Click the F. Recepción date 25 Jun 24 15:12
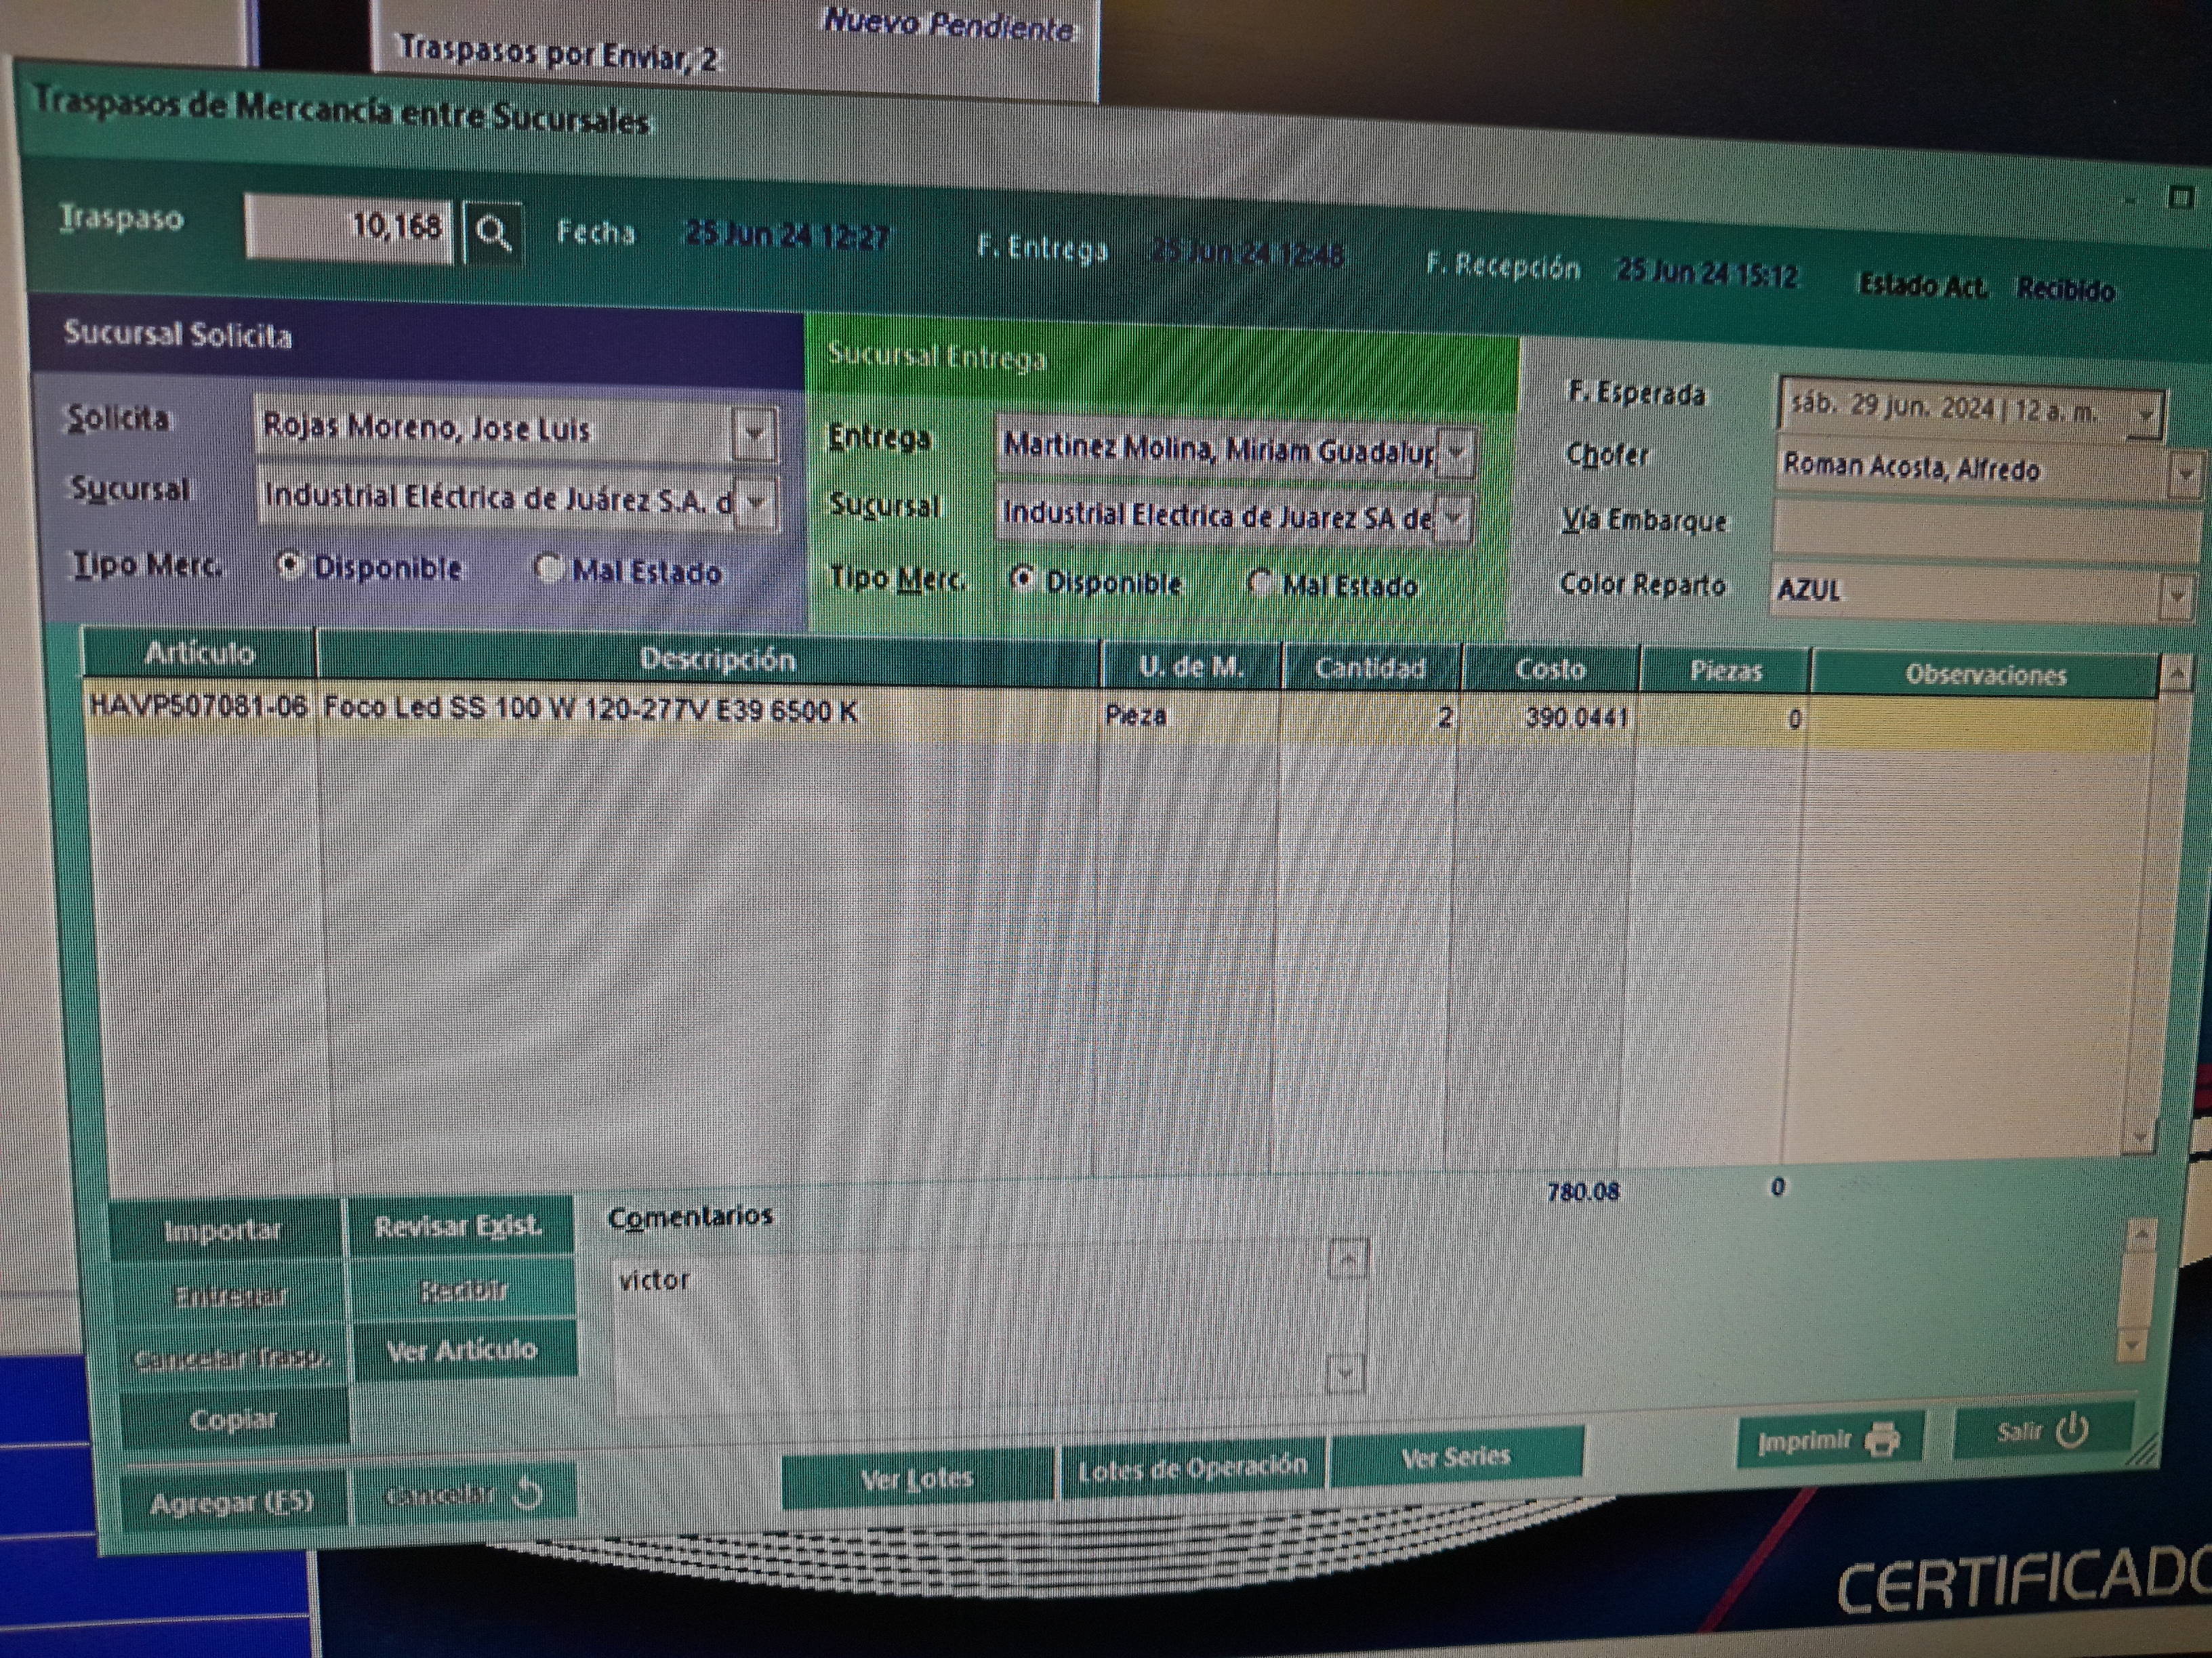The image size is (2212, 1658). 1708,273
